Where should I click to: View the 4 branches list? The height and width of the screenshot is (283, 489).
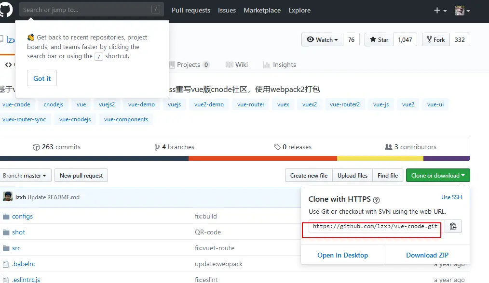[x=174, y=147]
